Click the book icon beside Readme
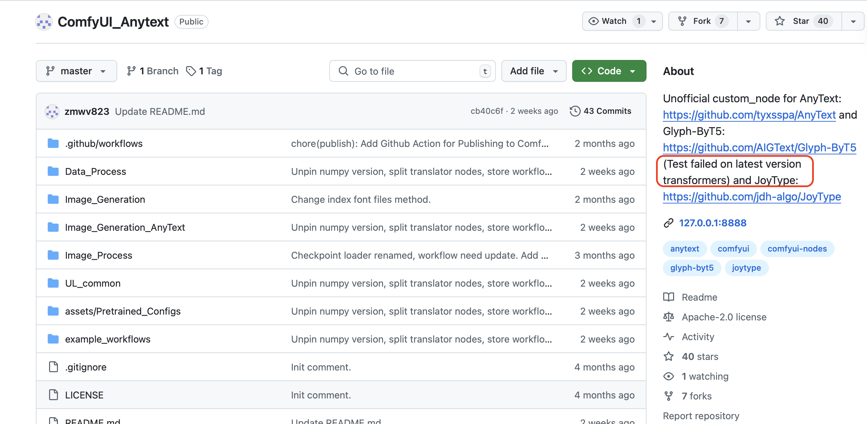This screenshot has height=424, width=867. click(x=669, y=297)
